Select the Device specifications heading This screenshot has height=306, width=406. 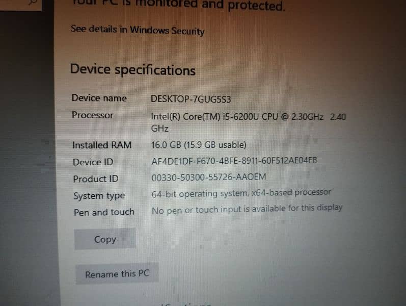[x=133, y=70]
